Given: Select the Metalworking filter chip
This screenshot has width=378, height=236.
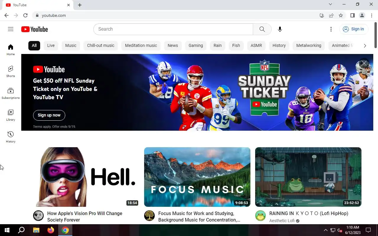Looking at the screenshot, I should [x=309, y=45].
